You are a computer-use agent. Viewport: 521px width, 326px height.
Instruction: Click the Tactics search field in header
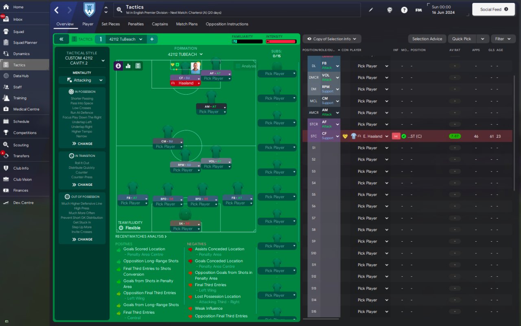237,10
